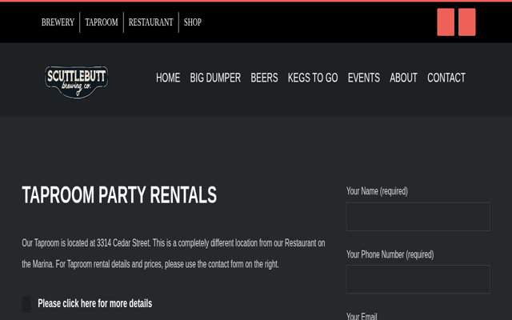Open the Beers navigation item
512x320 pixels.
(x=265, y=78)
